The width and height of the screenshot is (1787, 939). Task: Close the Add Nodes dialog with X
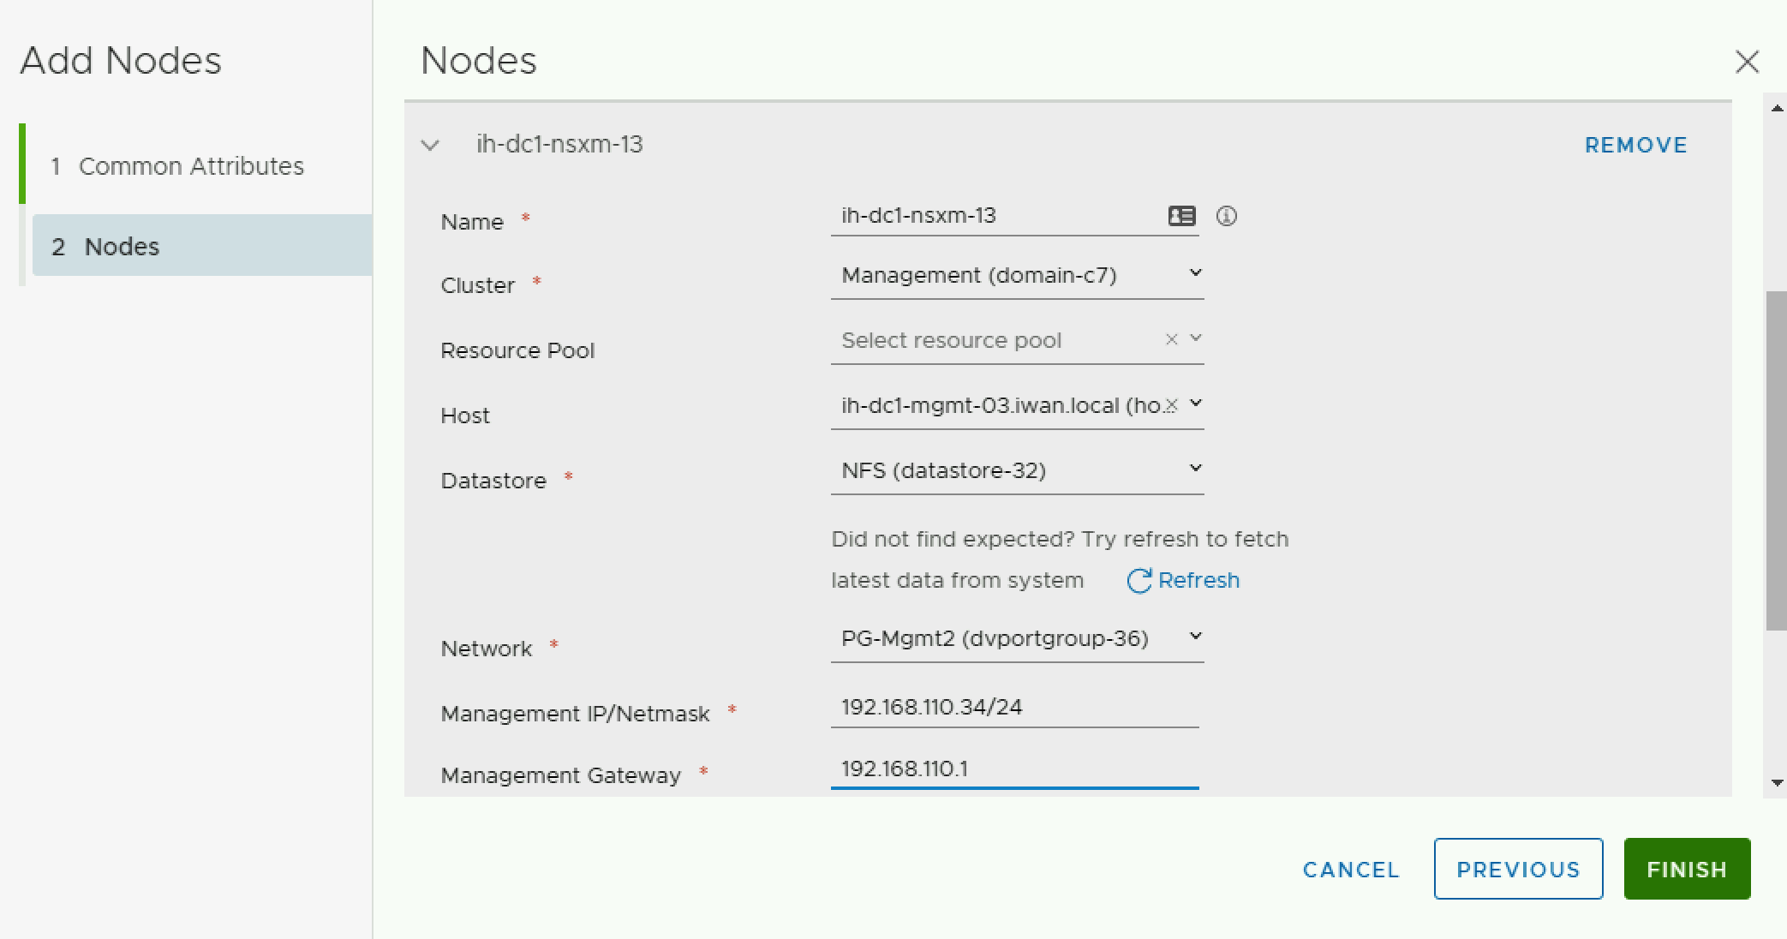1747,62
